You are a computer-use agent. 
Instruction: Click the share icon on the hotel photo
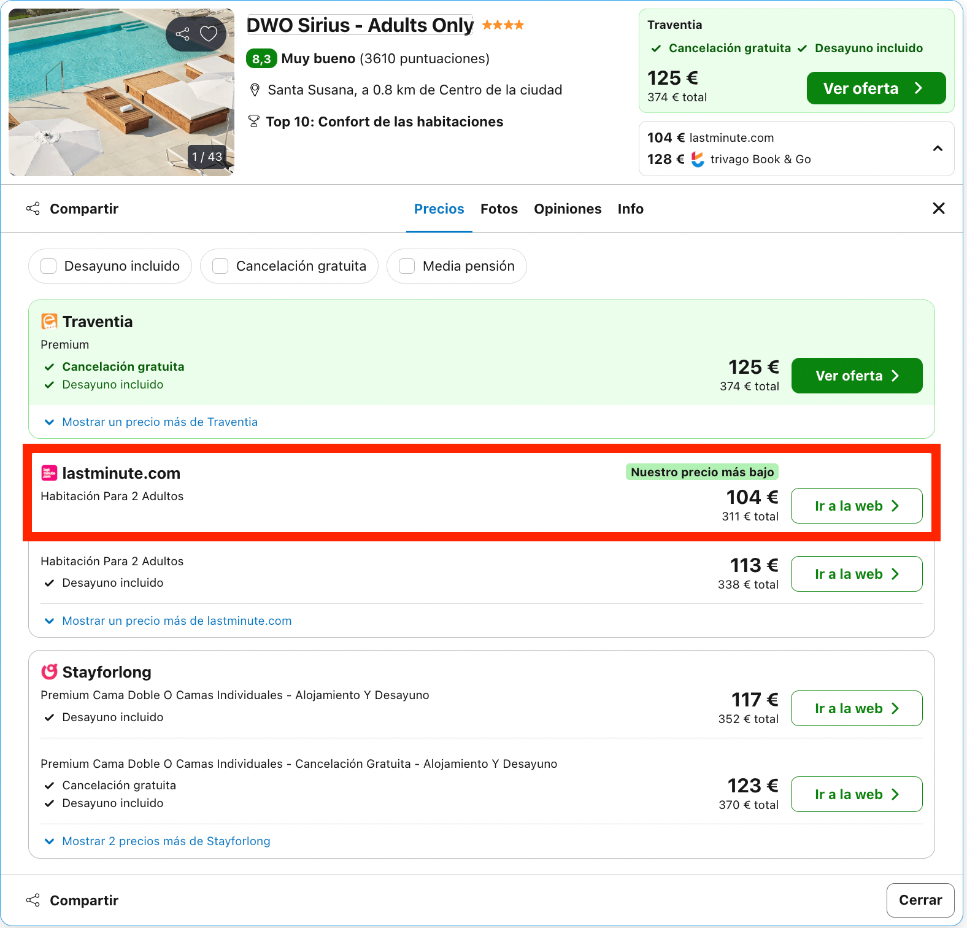pos(182,34)
